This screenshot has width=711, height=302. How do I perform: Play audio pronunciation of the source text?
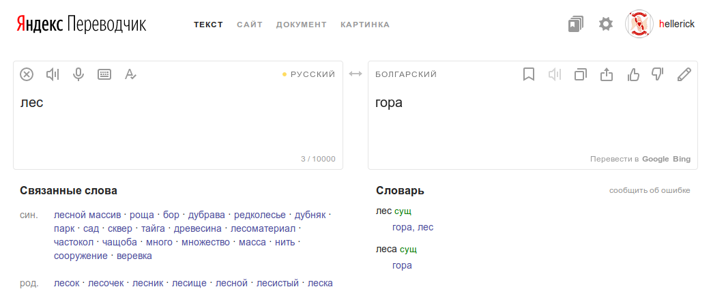[53, 74]
